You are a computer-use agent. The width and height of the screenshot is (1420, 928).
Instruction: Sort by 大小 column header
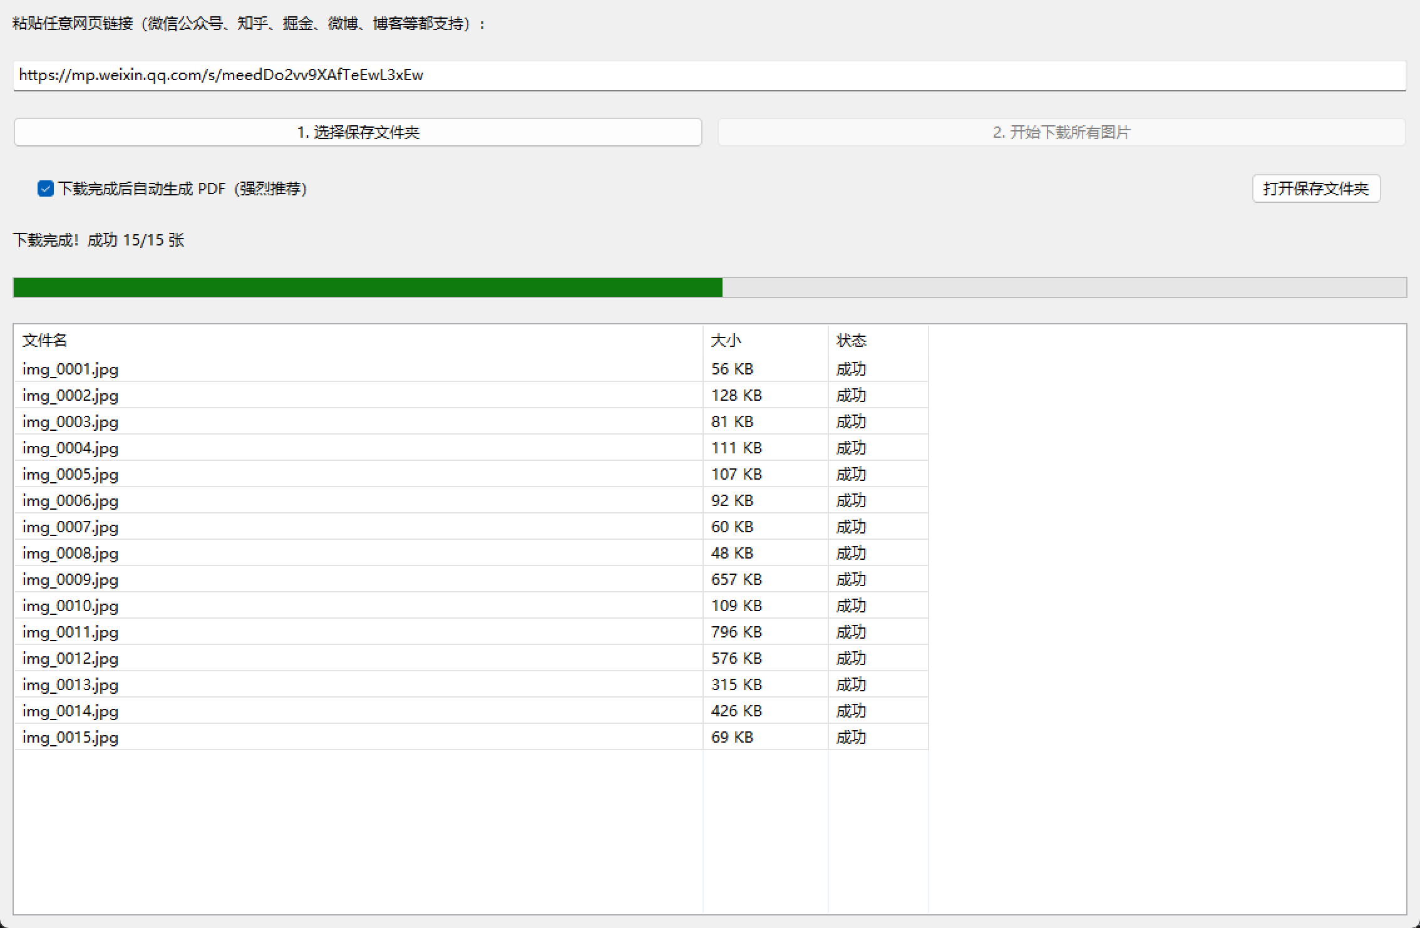coord(726,340)
